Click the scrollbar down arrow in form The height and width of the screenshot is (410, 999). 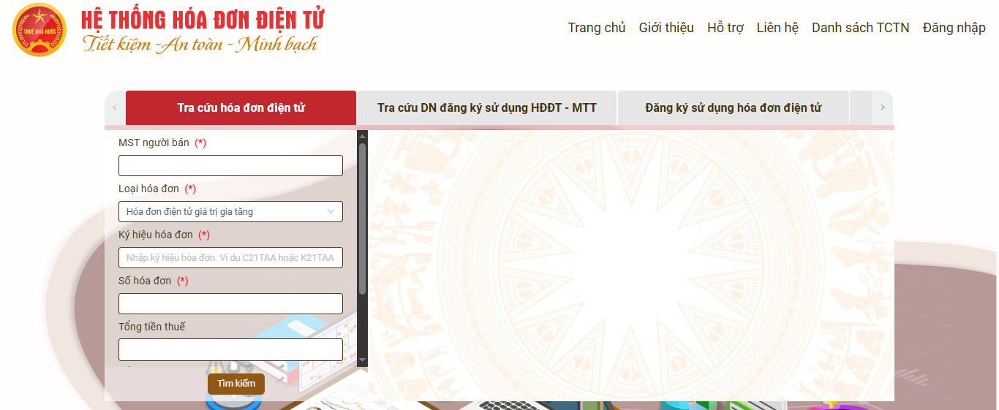362,360
